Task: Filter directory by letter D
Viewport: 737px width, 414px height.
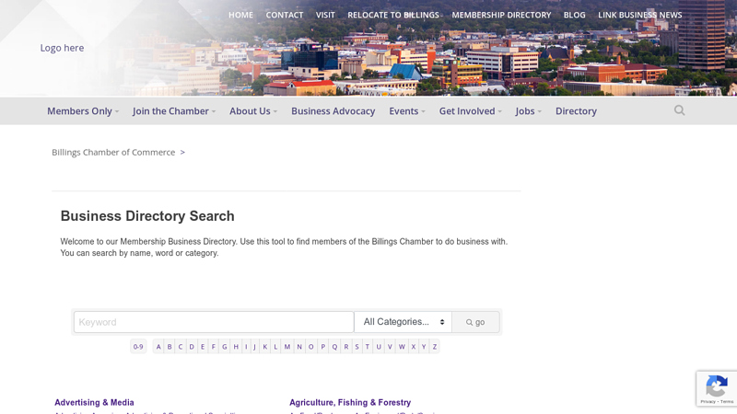Action: (192, 347)
